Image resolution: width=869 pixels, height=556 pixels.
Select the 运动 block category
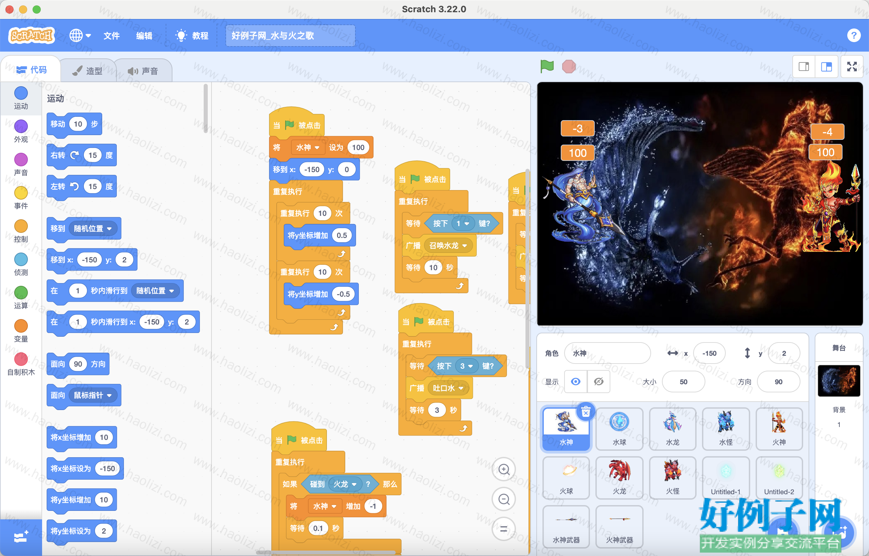pyautogui.click(x=21, y=98)
